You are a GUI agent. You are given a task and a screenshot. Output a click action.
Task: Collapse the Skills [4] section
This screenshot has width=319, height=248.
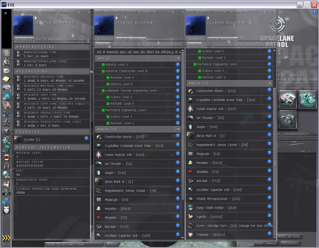[x=178, y=58]
